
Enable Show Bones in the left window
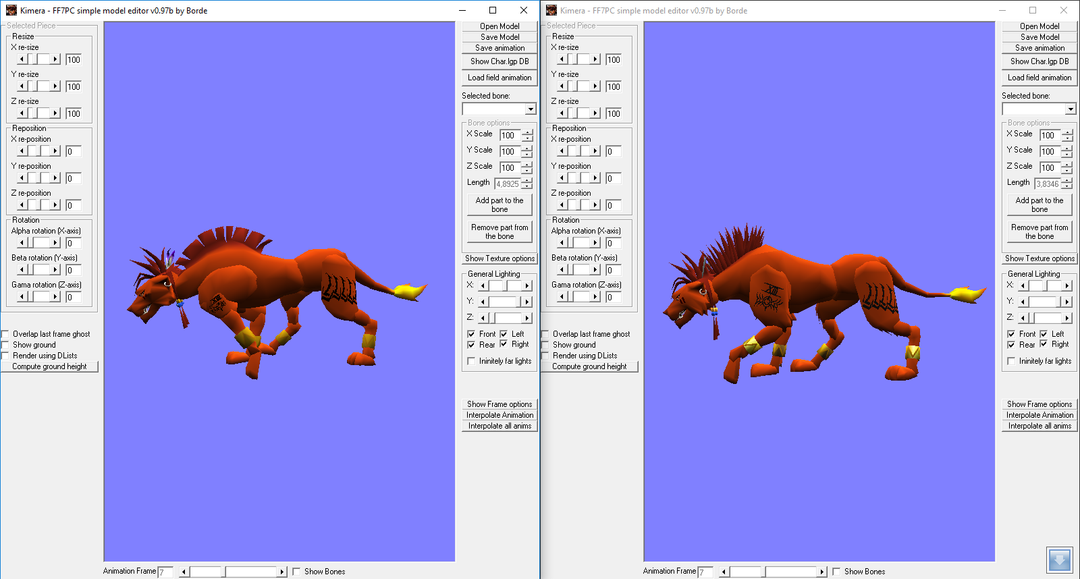pyautogui.click(x=296, y=572)
